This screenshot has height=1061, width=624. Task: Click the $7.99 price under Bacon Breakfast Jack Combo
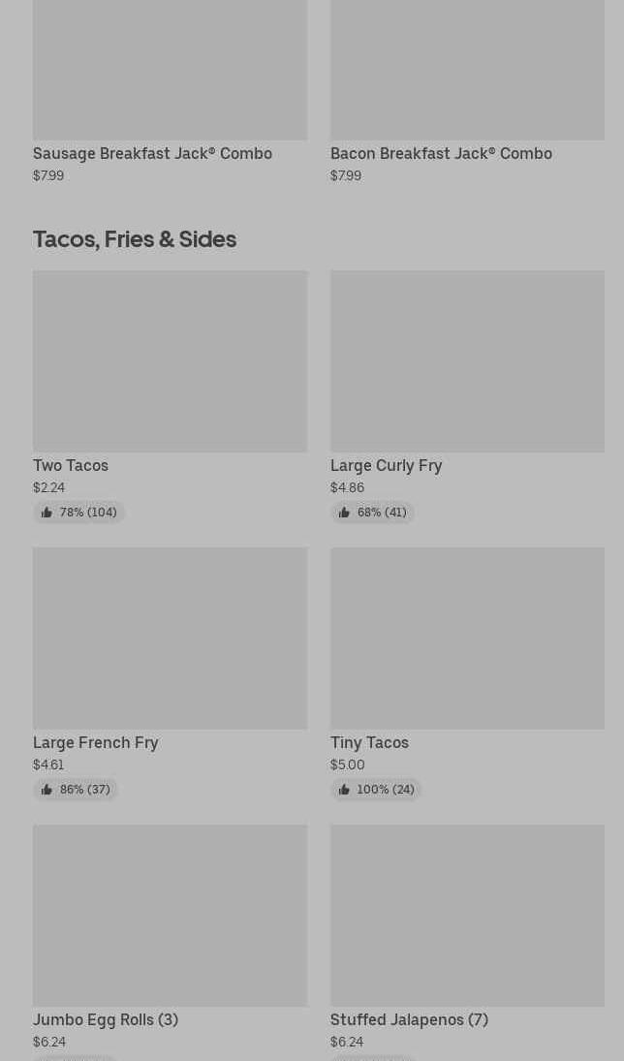click(x=346, y=175)
